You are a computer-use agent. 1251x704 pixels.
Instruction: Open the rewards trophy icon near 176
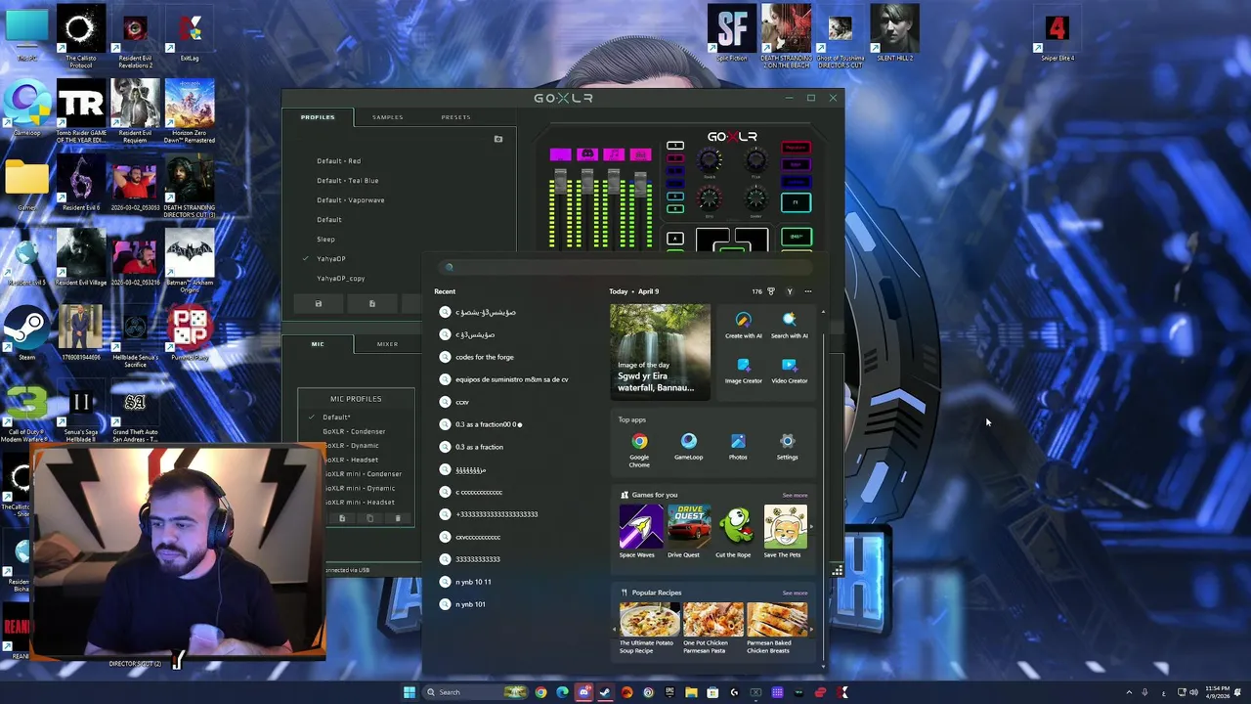click(771, 291)
